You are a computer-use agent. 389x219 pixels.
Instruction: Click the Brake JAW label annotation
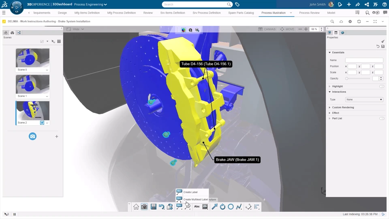(x=237, y=160)
